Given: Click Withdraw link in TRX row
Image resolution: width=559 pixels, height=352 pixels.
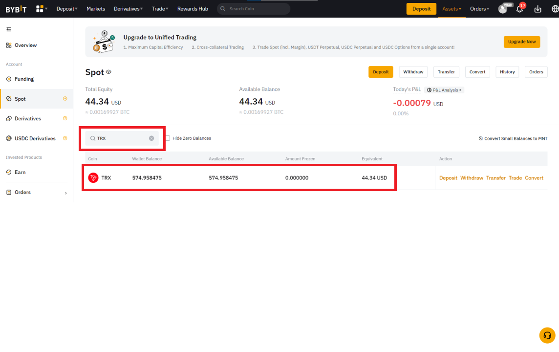Looking at the screenshot, I should tap(472, 178).
